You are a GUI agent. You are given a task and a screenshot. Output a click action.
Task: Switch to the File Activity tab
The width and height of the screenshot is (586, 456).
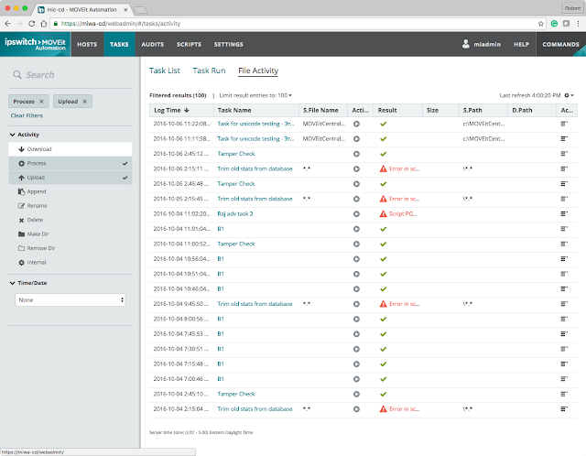[258, 71]
